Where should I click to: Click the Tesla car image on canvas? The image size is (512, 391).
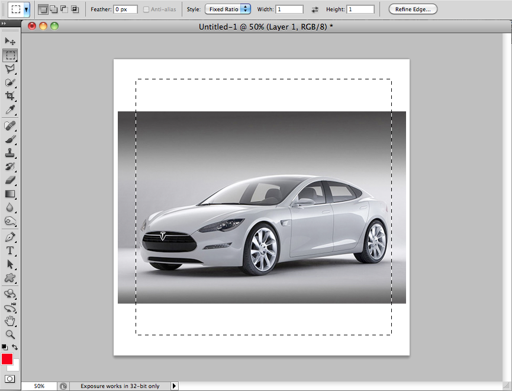click(262, 207)
